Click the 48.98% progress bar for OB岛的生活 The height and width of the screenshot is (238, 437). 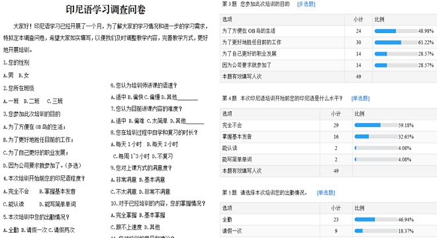coord(396,31)
